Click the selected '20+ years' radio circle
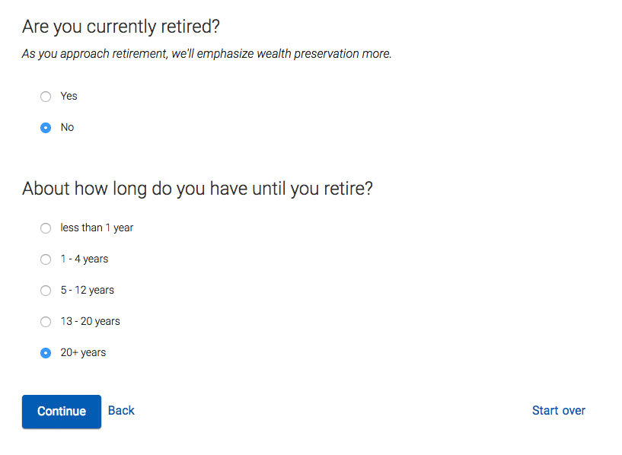This screenshot has height=455, width=622. click(x=46, y=353)
